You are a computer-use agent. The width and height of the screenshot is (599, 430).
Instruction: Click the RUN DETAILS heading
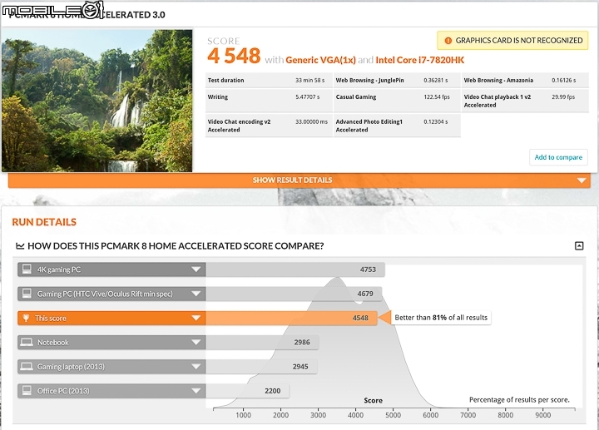(44, 222)
